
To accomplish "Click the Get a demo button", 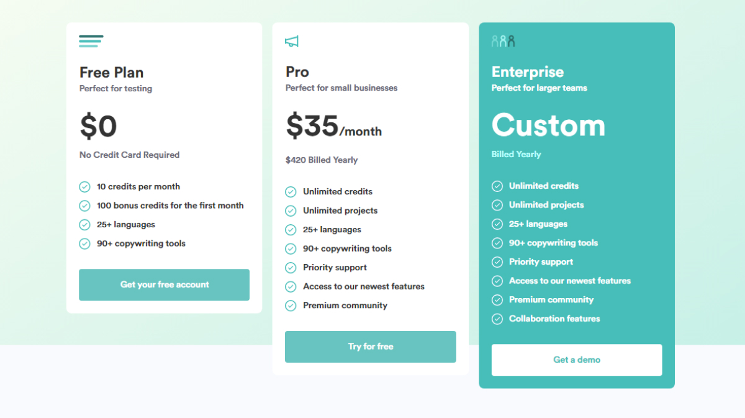I will click(576, 360).
